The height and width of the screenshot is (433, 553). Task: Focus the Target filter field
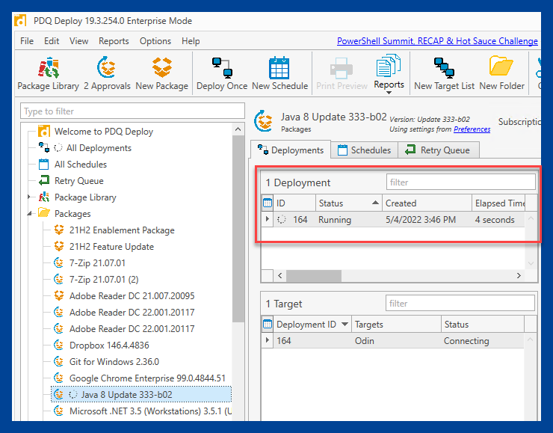pos(460,304)
